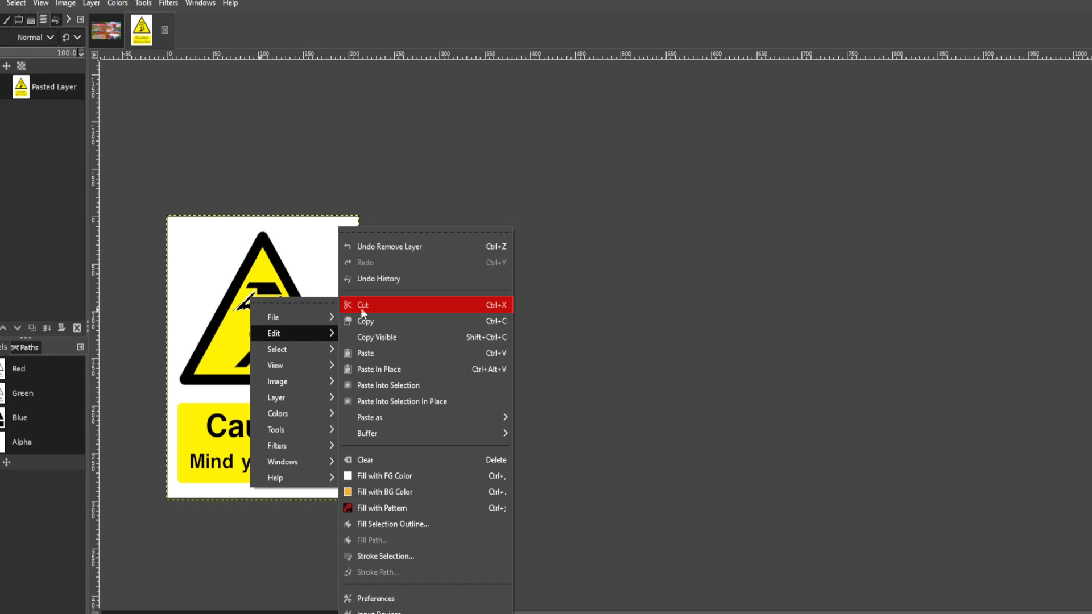The width and height of the screenshot is (1092, 614).
Task: Expand the Filters submenu in the context menu
Action: (x=294, y=446)
